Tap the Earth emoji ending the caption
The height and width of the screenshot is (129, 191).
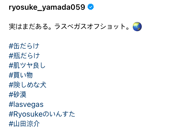137,27
